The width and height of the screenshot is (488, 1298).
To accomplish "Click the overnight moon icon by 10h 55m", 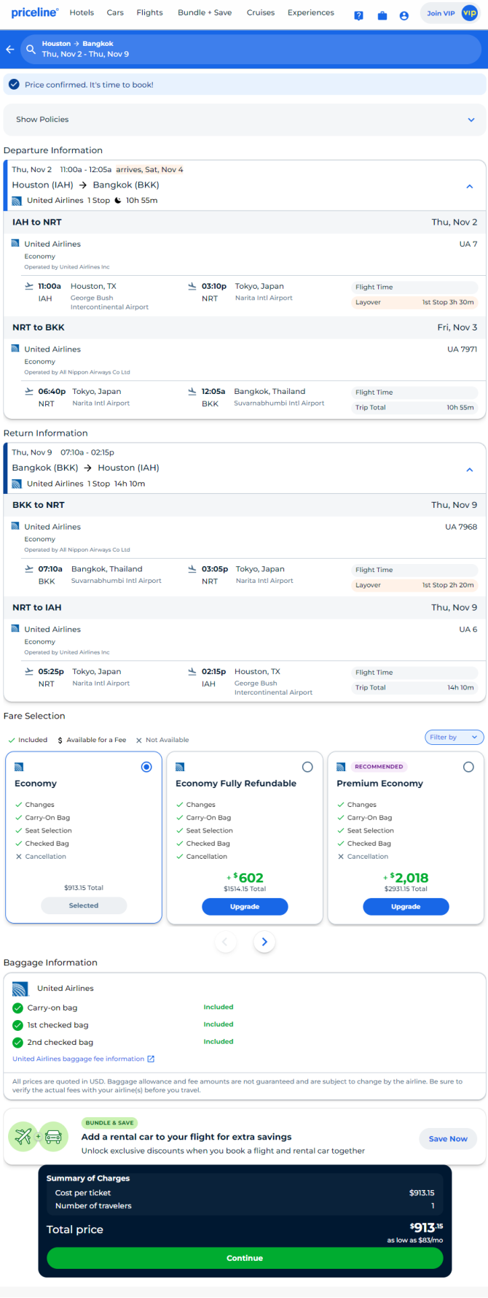I will tap(117, 201).
